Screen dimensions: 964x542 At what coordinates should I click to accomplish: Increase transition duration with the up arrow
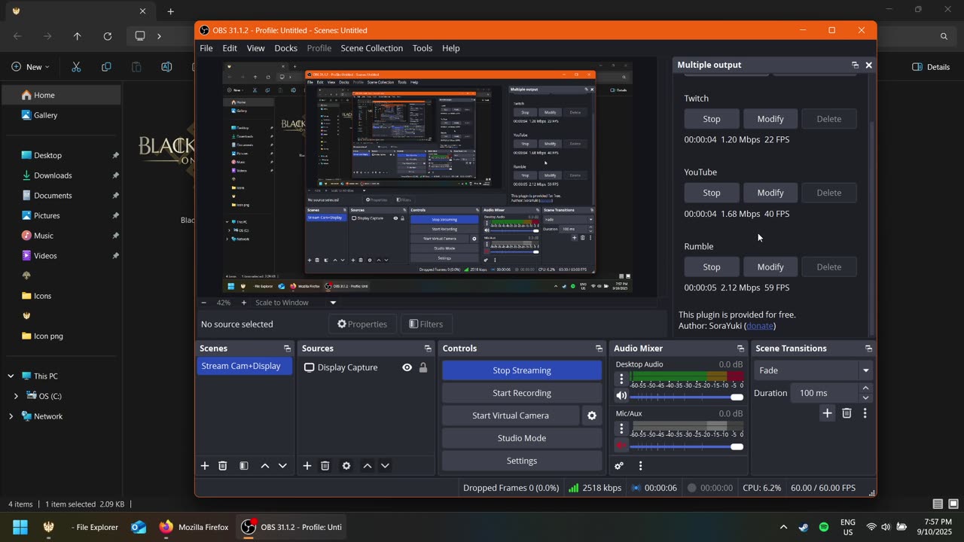point(865,388)
